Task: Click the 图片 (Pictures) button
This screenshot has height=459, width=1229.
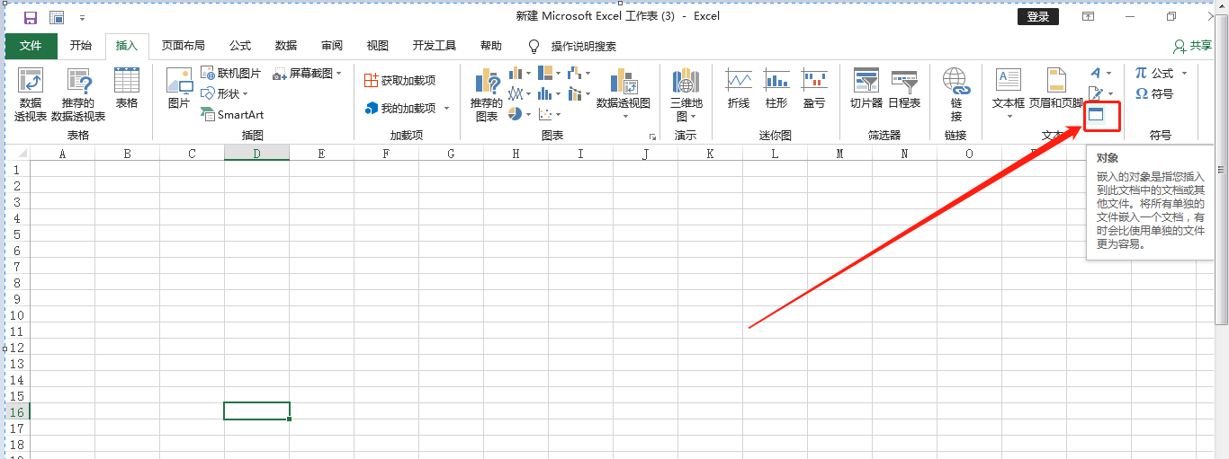Action: pyautogui.click(x=179, y=88)
